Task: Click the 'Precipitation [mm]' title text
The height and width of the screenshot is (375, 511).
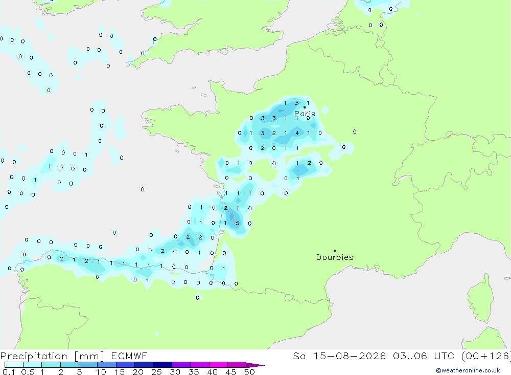Action: point(52,356)
